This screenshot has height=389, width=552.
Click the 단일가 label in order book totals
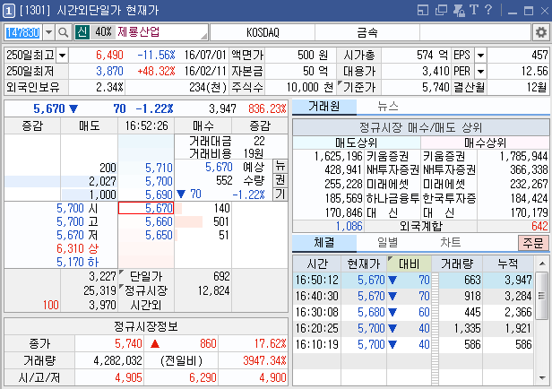tap(146, 276)
